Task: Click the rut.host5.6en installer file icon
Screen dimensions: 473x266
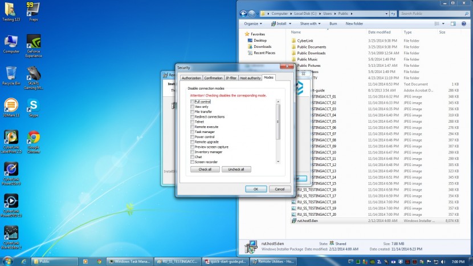Action: [294, 221]
